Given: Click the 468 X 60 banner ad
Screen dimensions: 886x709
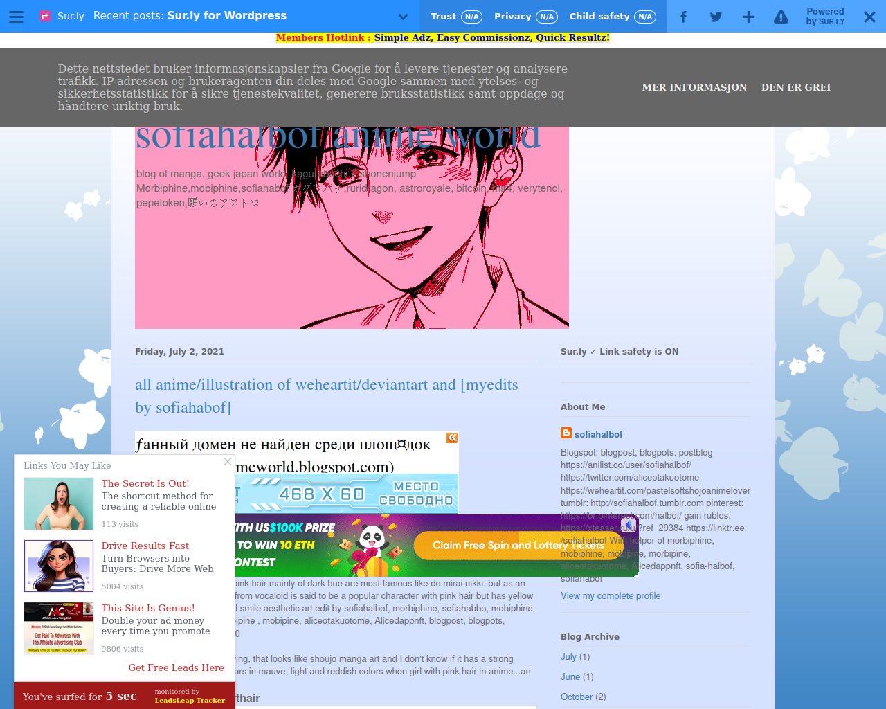Looking at the screenshot, I should point(347,494).
